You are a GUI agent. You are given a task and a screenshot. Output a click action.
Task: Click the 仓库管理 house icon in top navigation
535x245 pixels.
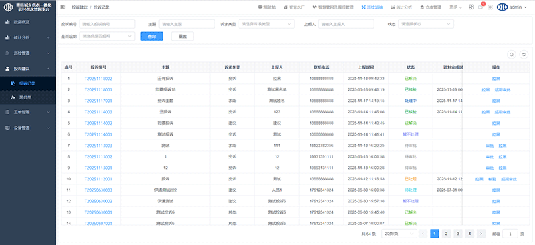[x=422, y=7]
